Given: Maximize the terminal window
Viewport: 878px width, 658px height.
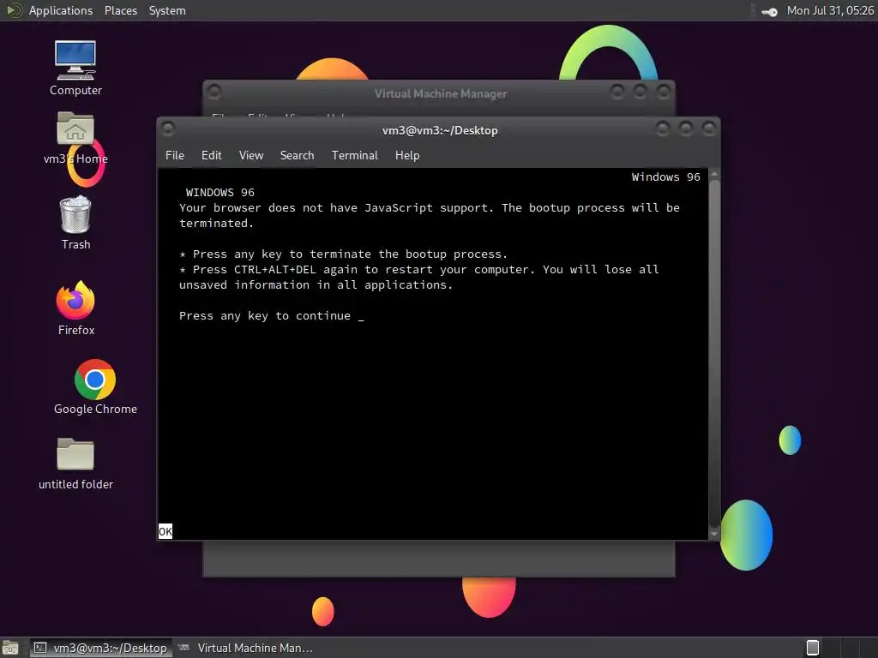Looking at the screenshot, I should click(x=685, y=129).
